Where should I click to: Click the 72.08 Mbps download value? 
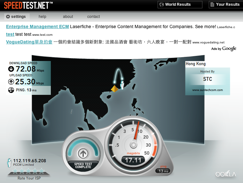pos(30,69)
